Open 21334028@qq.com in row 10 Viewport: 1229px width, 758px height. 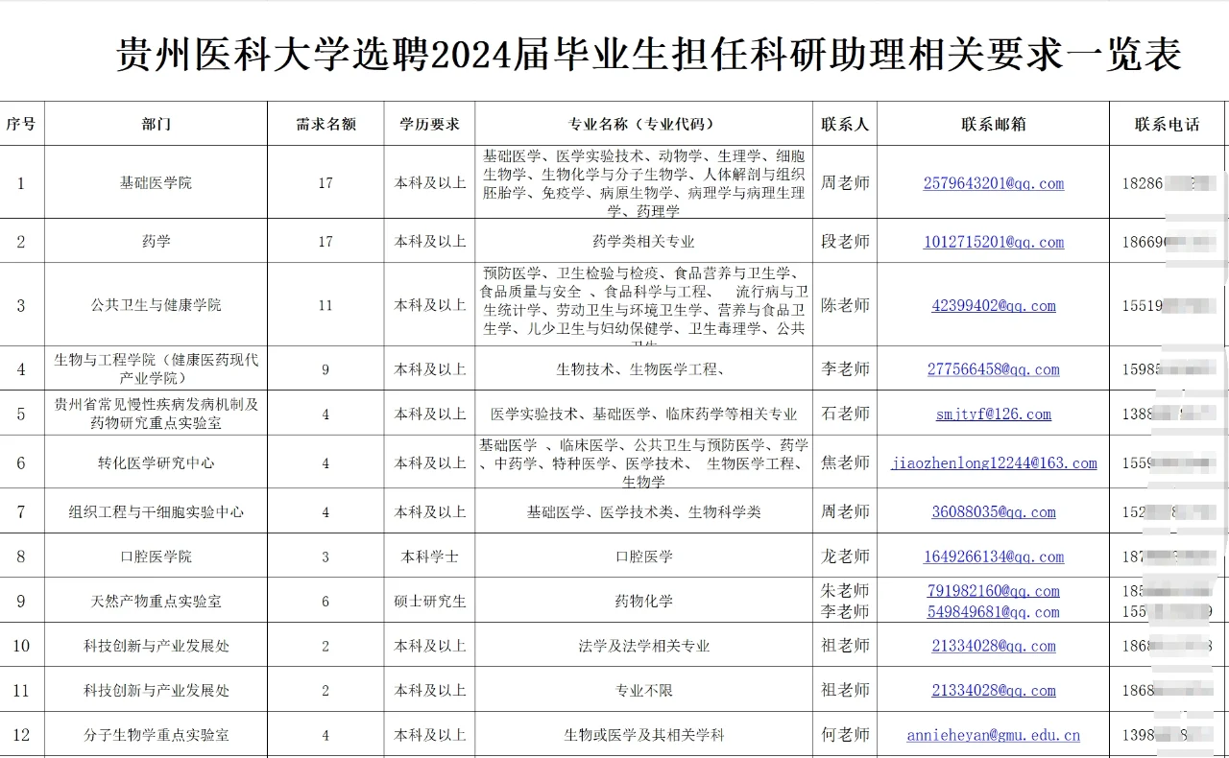click(993, 646)
